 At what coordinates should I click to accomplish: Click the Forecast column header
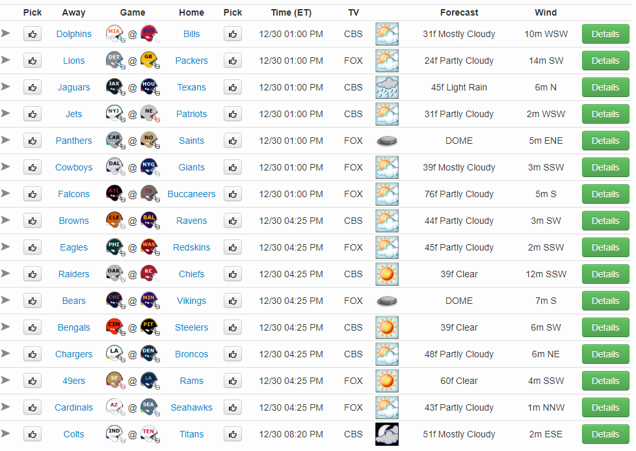click(x=459, y=12)
